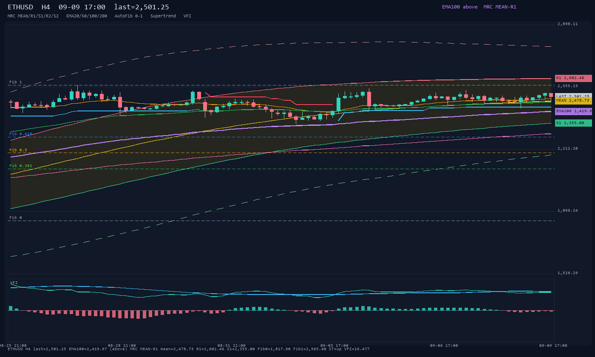Click the Fib 1 level label

(16, 82)
